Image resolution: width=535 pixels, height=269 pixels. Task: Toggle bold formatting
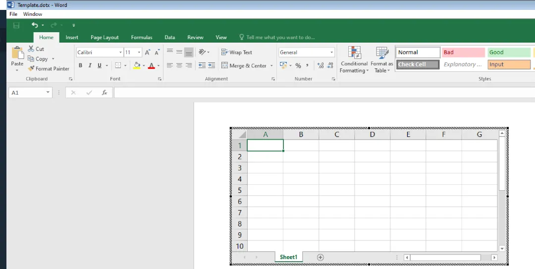[81, 65]
